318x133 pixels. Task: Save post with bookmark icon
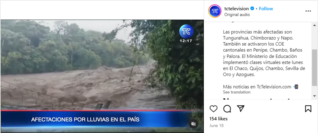[308, 109]
